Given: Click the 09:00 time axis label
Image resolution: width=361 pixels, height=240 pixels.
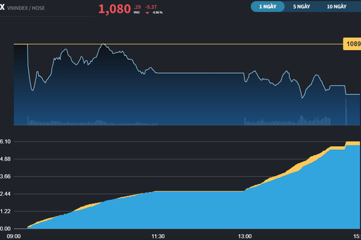Looking at the screenshot, I should coord(14,236).
